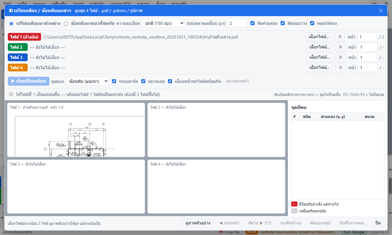The width and height of the screenshot is (392, 235).
Task: Toggle the กรอบมาร์ค checkbox
Action: coord(114,81)
